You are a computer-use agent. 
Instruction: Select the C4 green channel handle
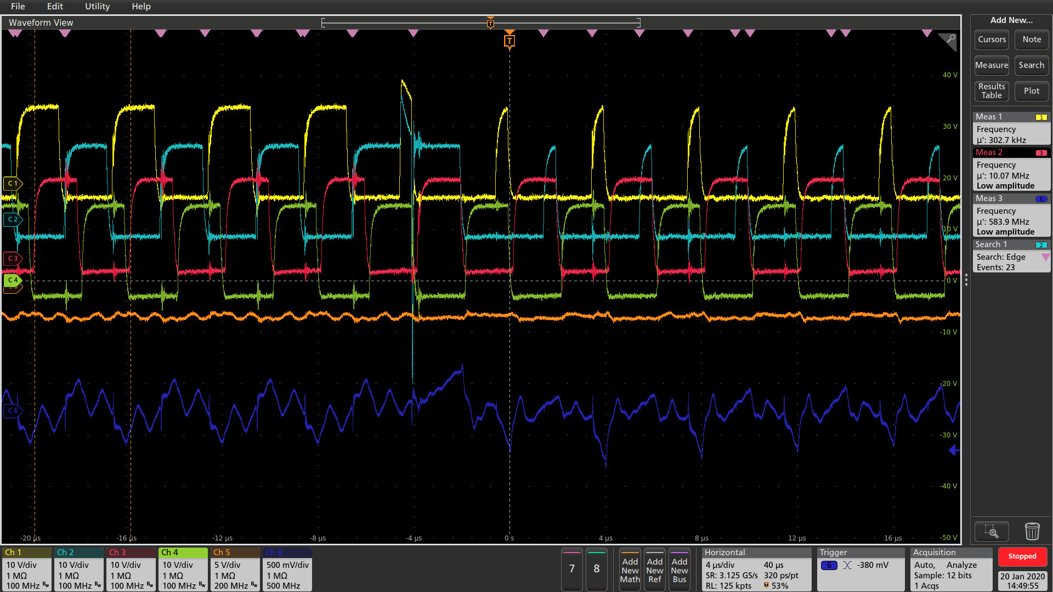pyautogui.click(x=13, y=280)
